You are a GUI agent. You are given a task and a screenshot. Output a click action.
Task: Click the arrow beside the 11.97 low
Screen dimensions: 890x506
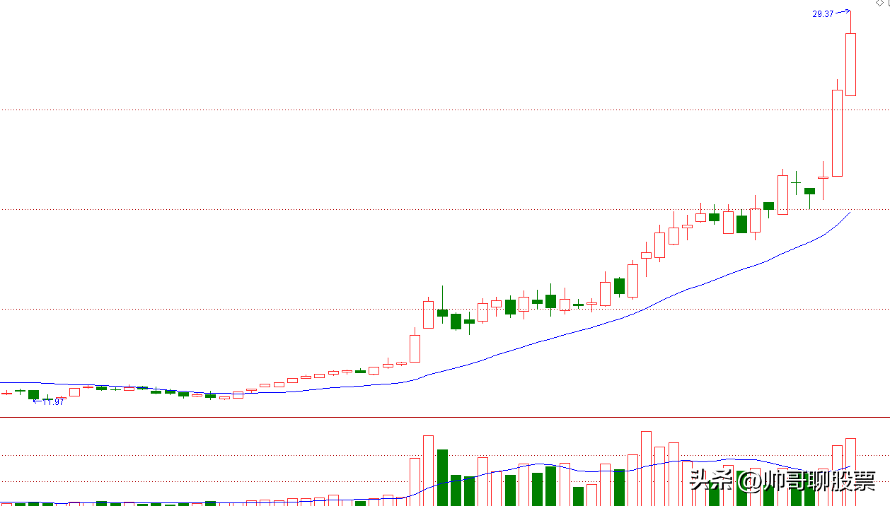[x=37, y=401]
